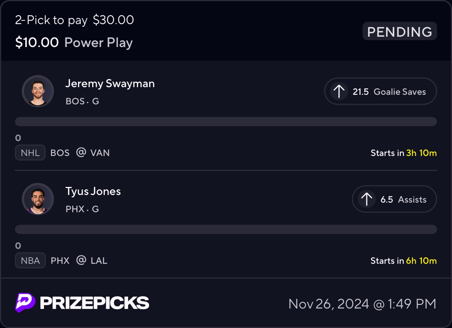The width and height of the screenshot is (452, 328).
Task: Click Jeremy Swayman's player avatar
Action: click(x=38, y=91)
